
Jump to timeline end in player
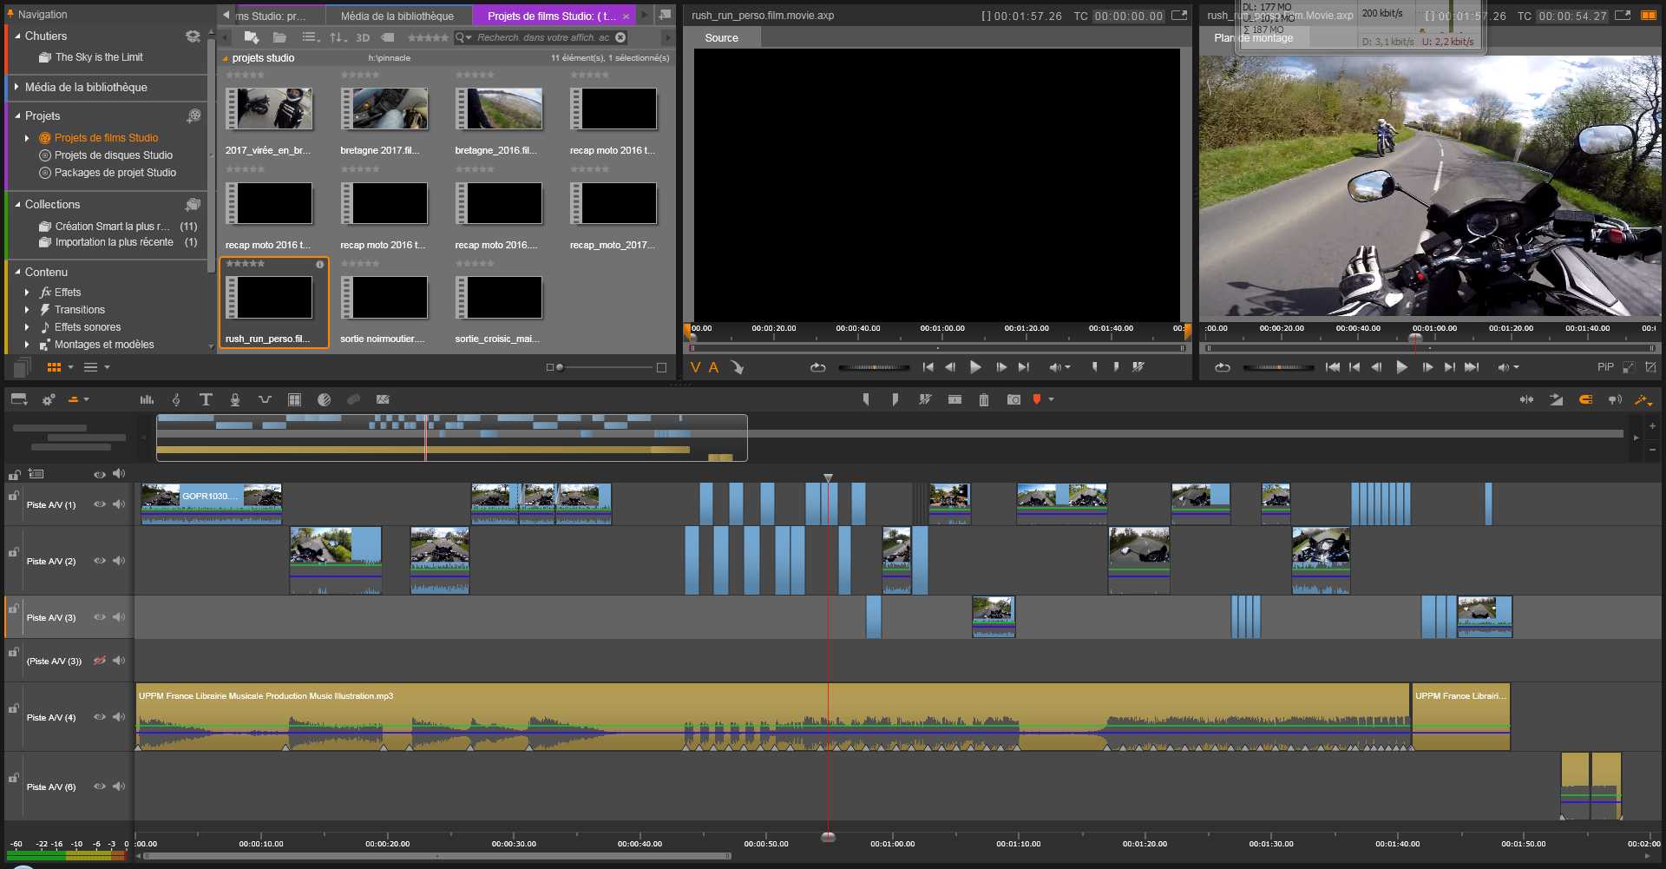(1472, 367)
